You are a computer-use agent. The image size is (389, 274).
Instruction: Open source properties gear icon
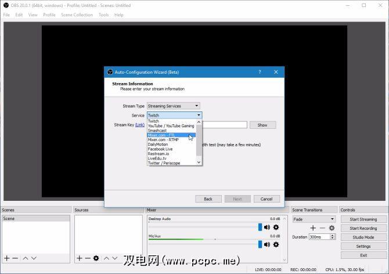(96, 258)
